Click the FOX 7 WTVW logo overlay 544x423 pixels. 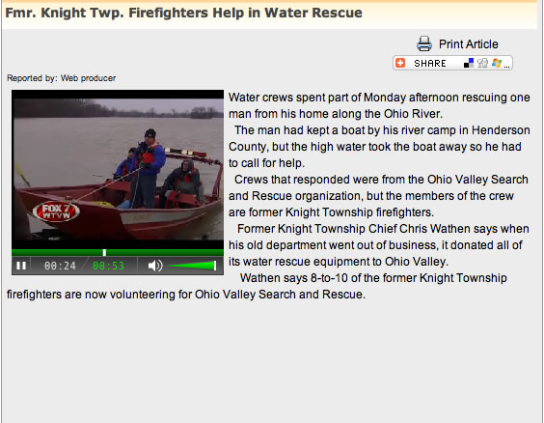coord(56,211)
